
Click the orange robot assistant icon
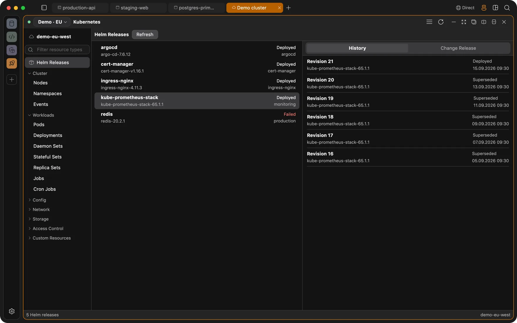pyautogui.click(x=484, y=8)
